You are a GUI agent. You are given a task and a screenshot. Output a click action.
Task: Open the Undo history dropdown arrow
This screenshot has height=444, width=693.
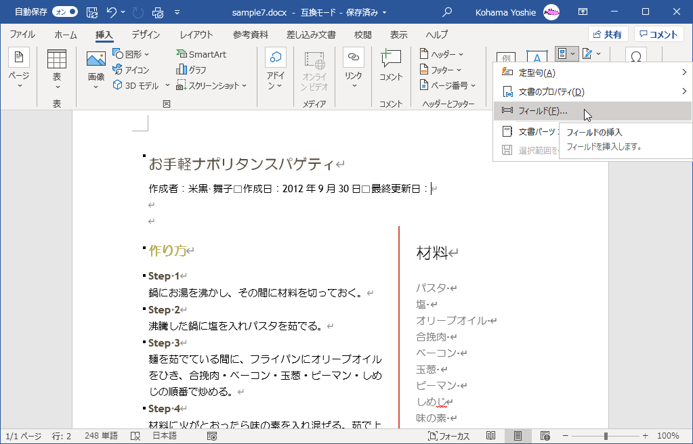click(123, 12)
